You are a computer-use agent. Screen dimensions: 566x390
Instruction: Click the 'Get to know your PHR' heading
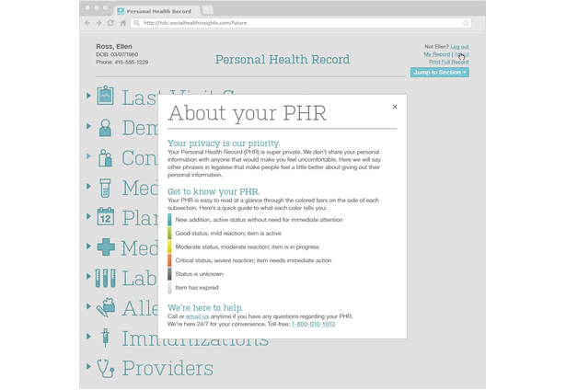(214, 191)
